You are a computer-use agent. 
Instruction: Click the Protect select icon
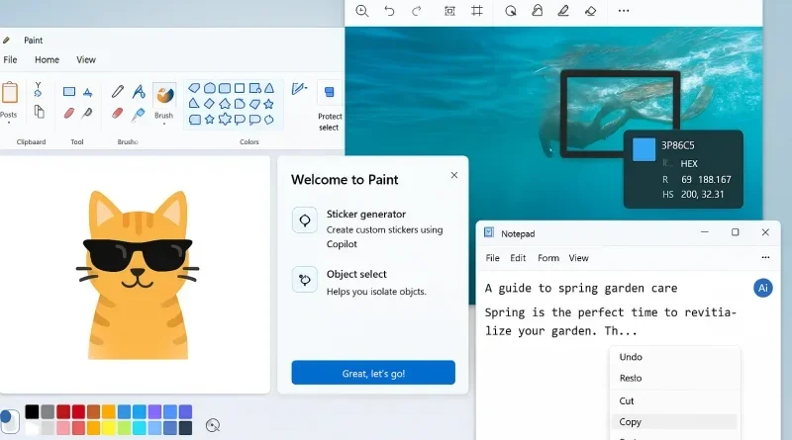(x=330, y=92)
